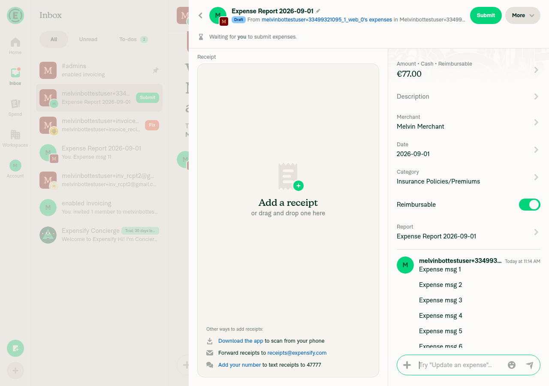Open Inbox in the sidebar
Screen dimensions: 549x386
click(15, 76)
